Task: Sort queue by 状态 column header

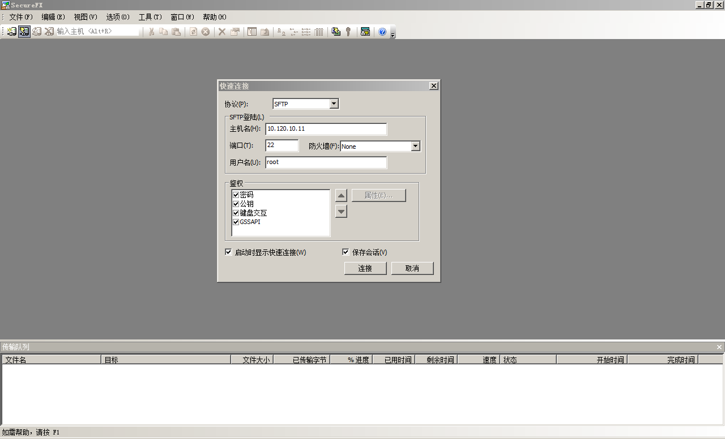Action: click(528, 360)
